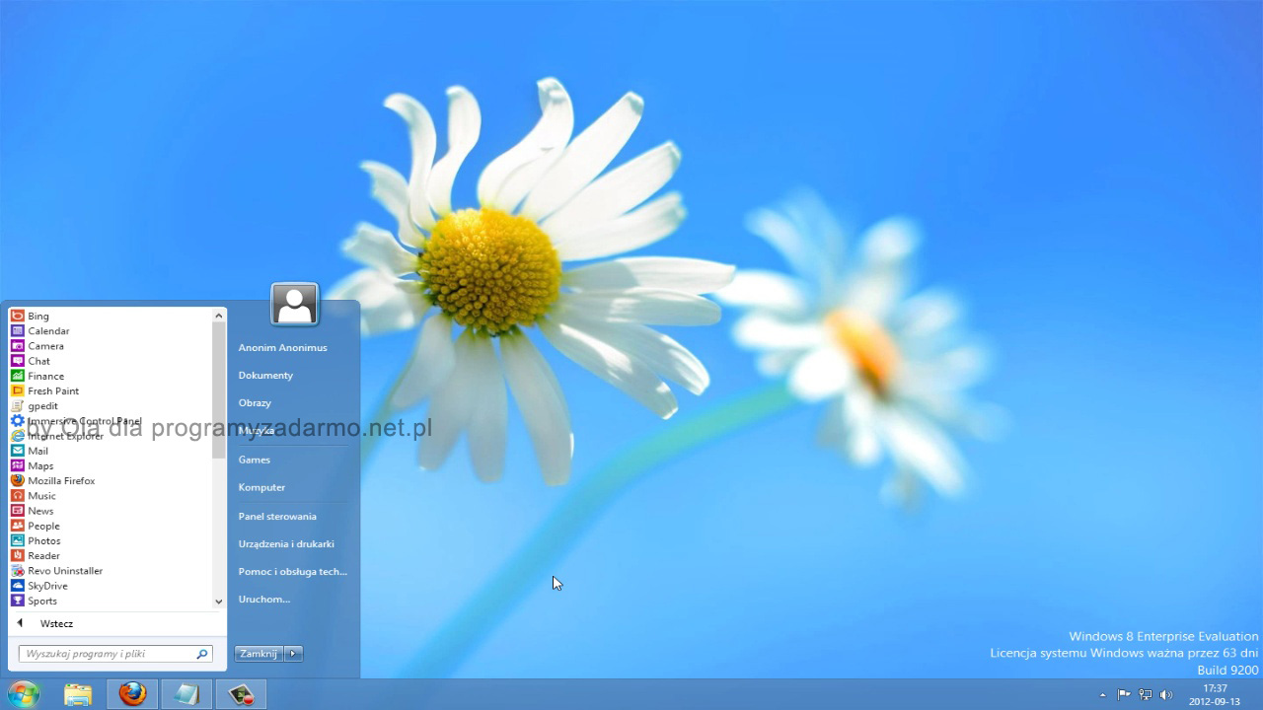Open the Fresh Paint icon
This screenshot has height=710, width=1263.
coord(17,390)
